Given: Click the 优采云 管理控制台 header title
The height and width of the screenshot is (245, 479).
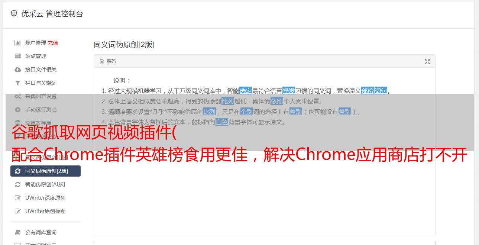Looking at the screenshot, I should tap(52, 14).
